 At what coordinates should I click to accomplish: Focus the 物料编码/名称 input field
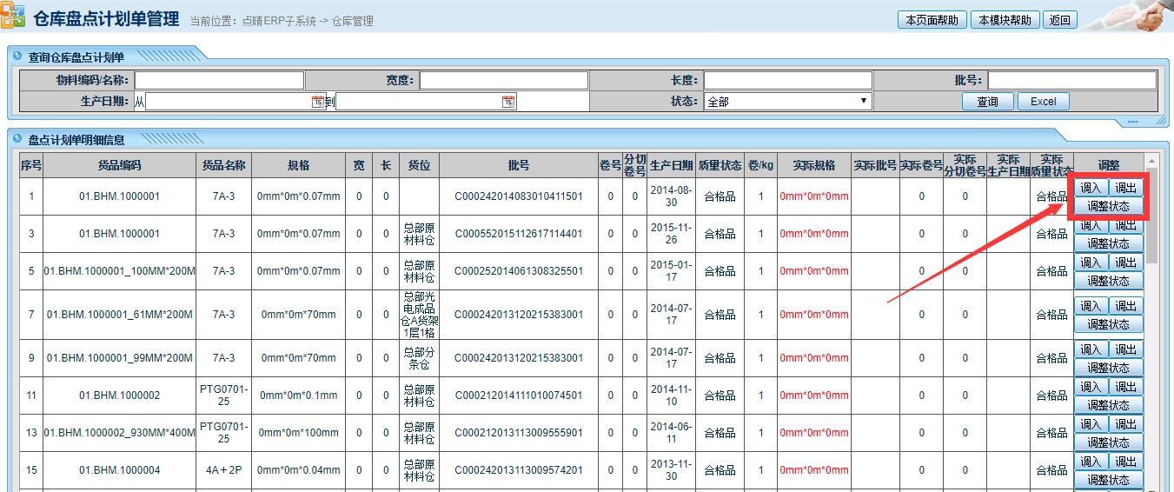click(219, 80)
